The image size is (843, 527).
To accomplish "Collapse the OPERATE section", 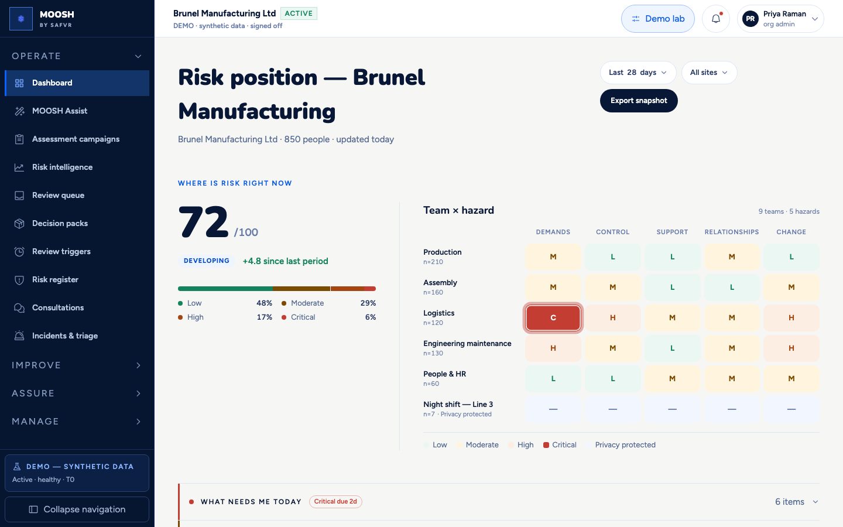I will (77, 56).
